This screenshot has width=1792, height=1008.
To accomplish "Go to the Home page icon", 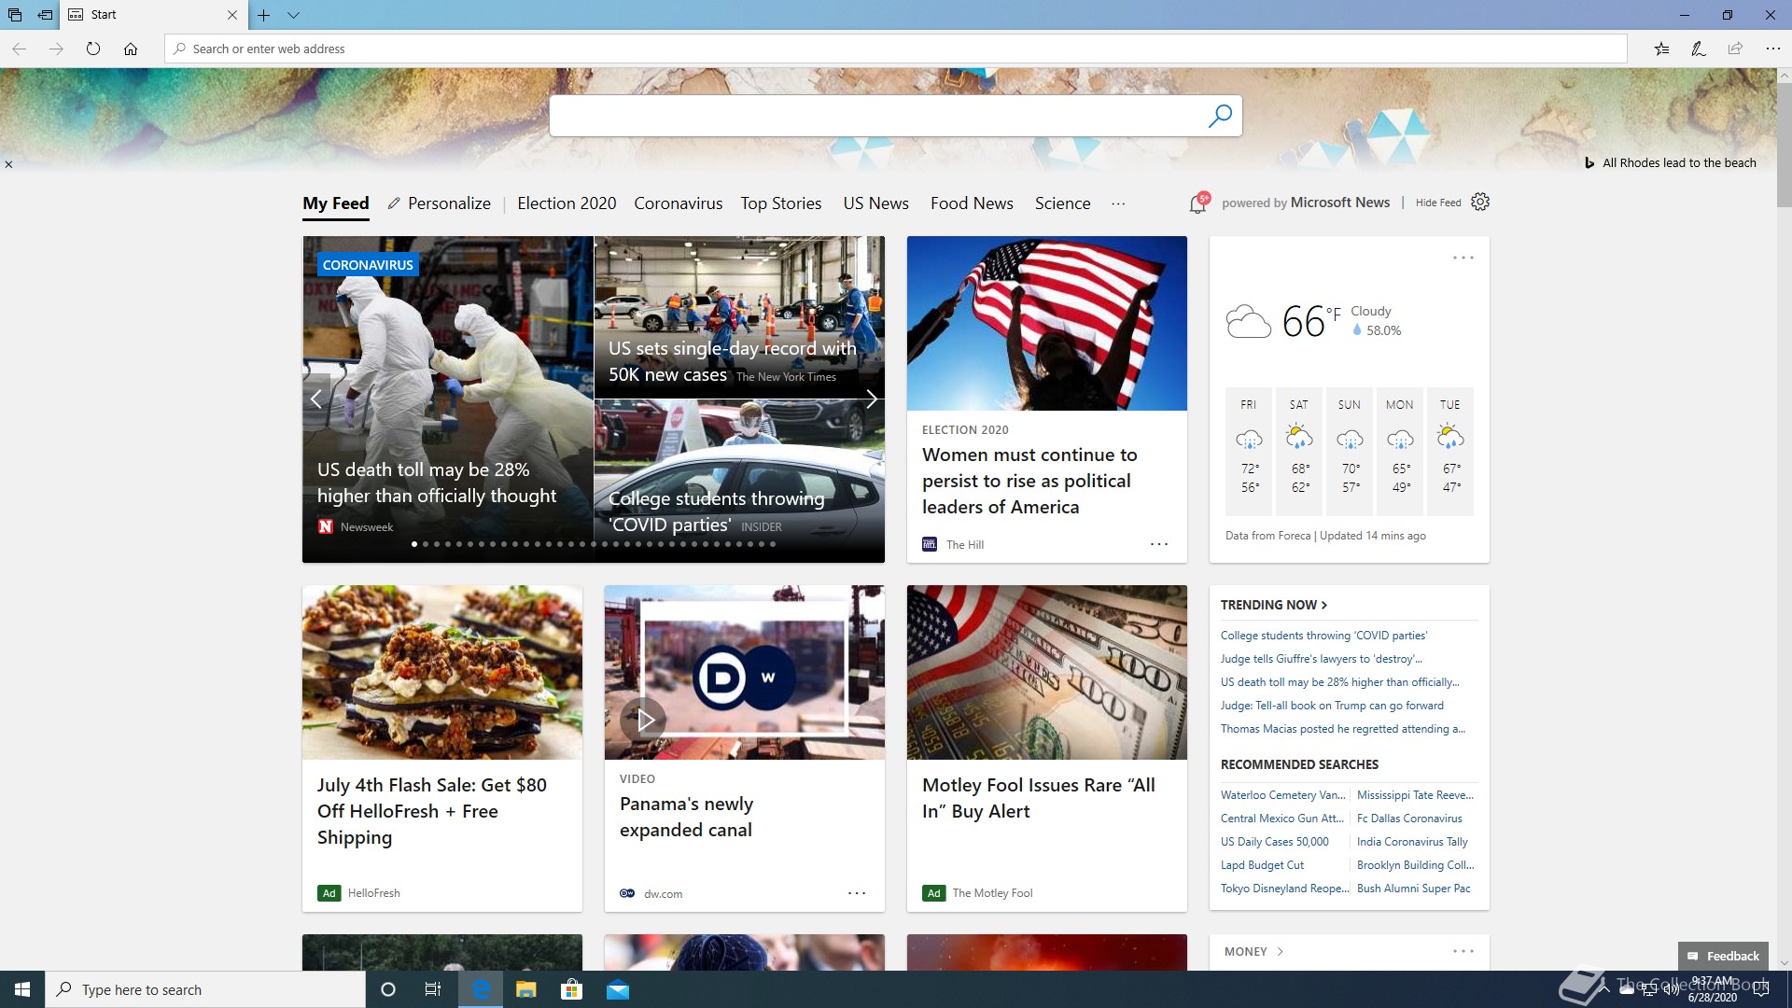I will (x=131, y=49).
